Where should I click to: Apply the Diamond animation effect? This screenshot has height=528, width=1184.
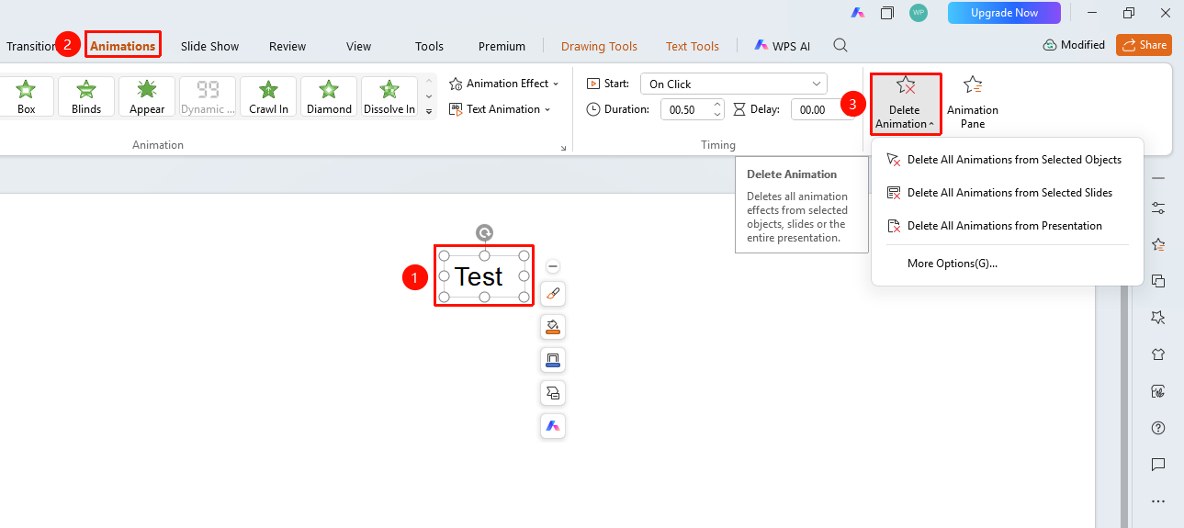(329, 96)
